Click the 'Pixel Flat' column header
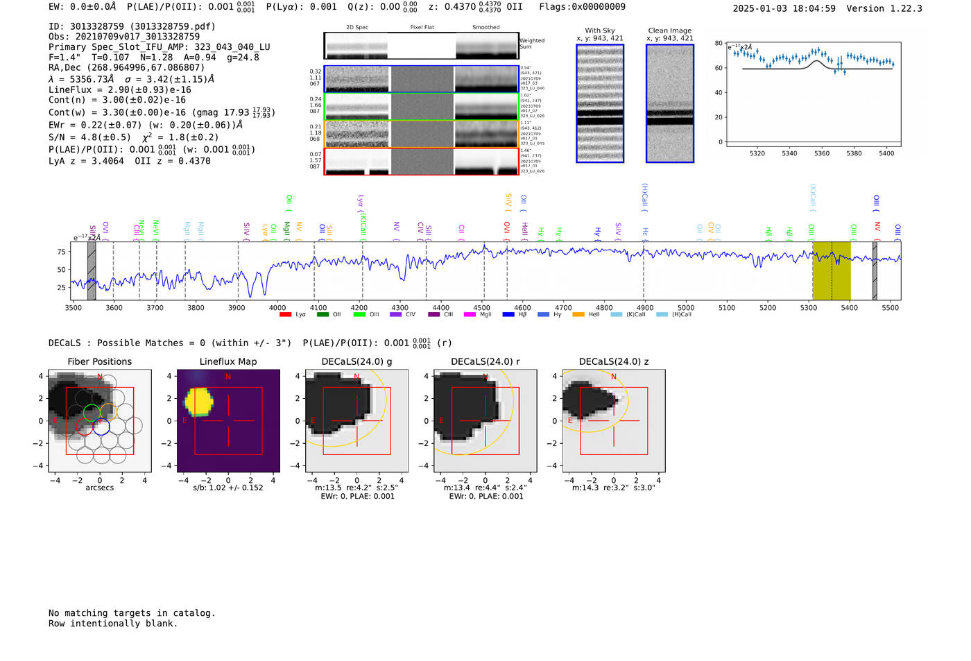Screen dimensions: 971x661 pyautogui.click(x=422, y=28)
